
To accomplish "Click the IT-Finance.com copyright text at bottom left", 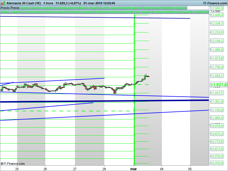I will [13, 164].
